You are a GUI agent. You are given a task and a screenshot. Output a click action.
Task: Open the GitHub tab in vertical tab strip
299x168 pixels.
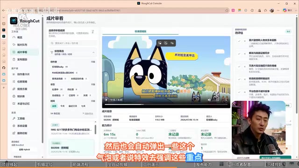(4, 68)
